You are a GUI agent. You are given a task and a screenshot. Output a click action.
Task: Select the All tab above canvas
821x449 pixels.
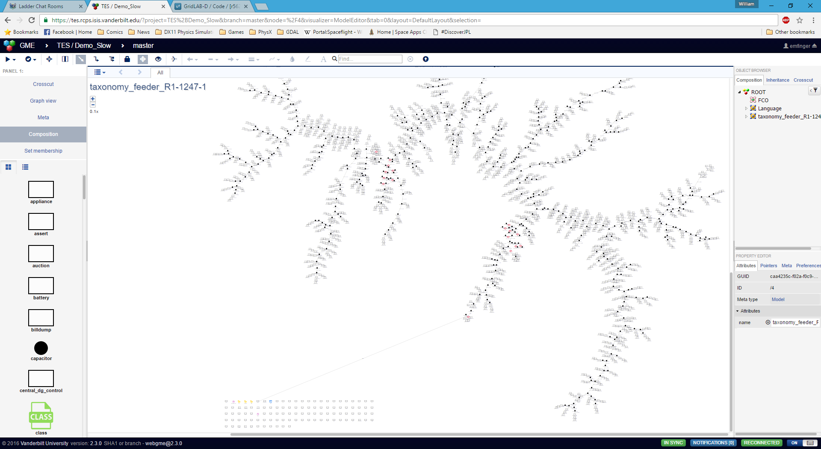[160, 73]
